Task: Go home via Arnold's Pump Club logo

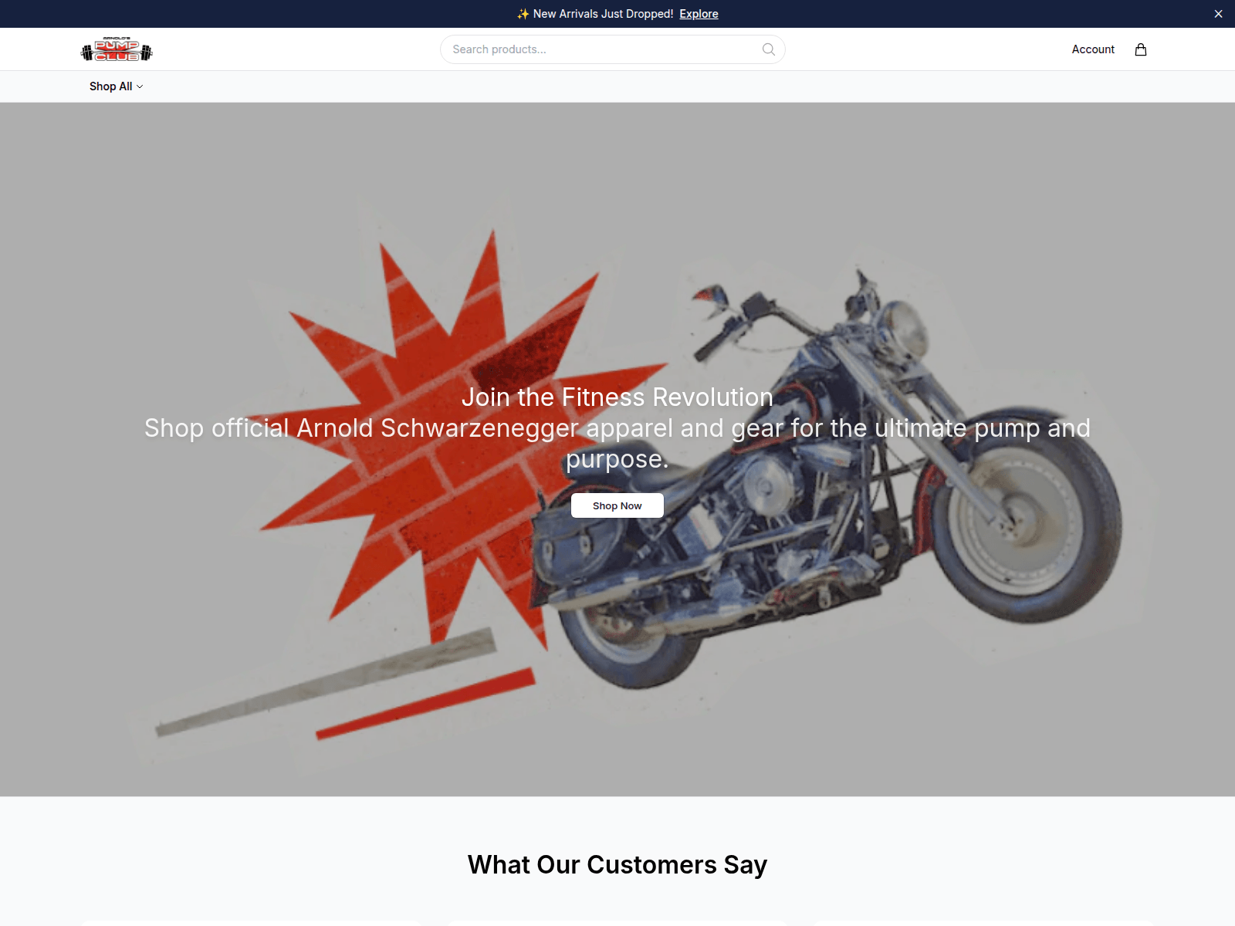Action: pyautogui.click(x=117, y=49)
